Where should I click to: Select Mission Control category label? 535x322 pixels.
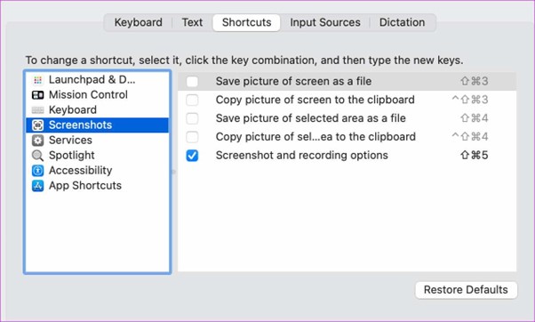tap(88, 94)
